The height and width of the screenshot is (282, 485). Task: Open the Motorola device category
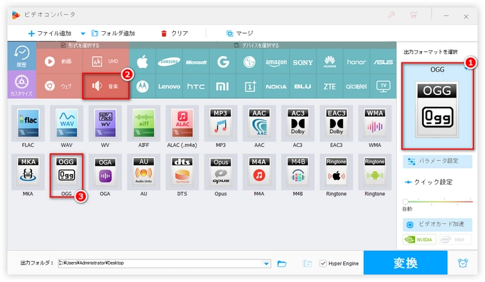[142, 87]
